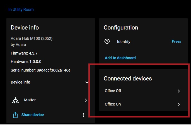191x125 pixels.
Task: Click the Identify target icon
Action: (x=107, y=41)
